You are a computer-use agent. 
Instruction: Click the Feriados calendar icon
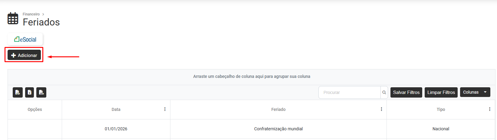click(13, 18)
